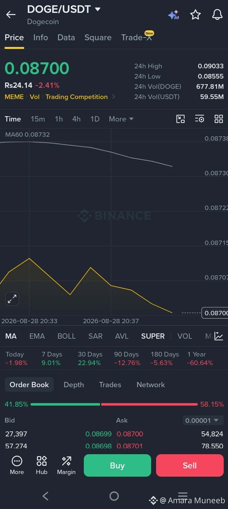Tap the green Buy button
228x509 pixels.
click(x=117, y=465)
